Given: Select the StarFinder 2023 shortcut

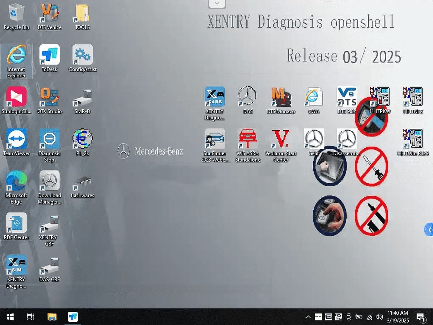Looking at the screenshot, I should pos(215,146).
